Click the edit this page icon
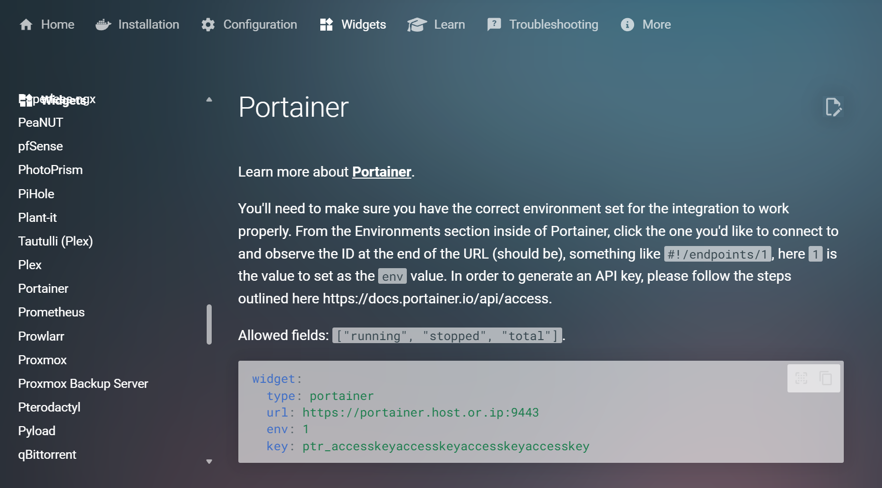The image size is (882, 488). tap(833, 107)
